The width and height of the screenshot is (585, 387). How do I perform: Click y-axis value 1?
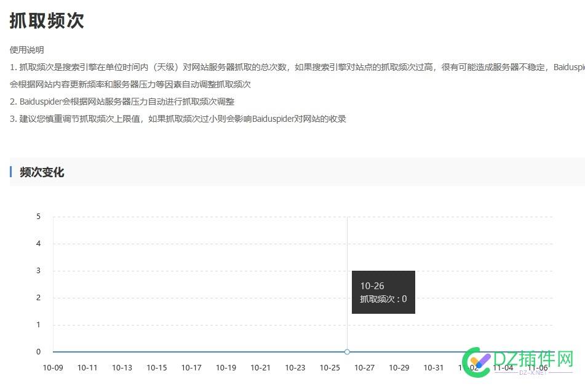(38, 325)
